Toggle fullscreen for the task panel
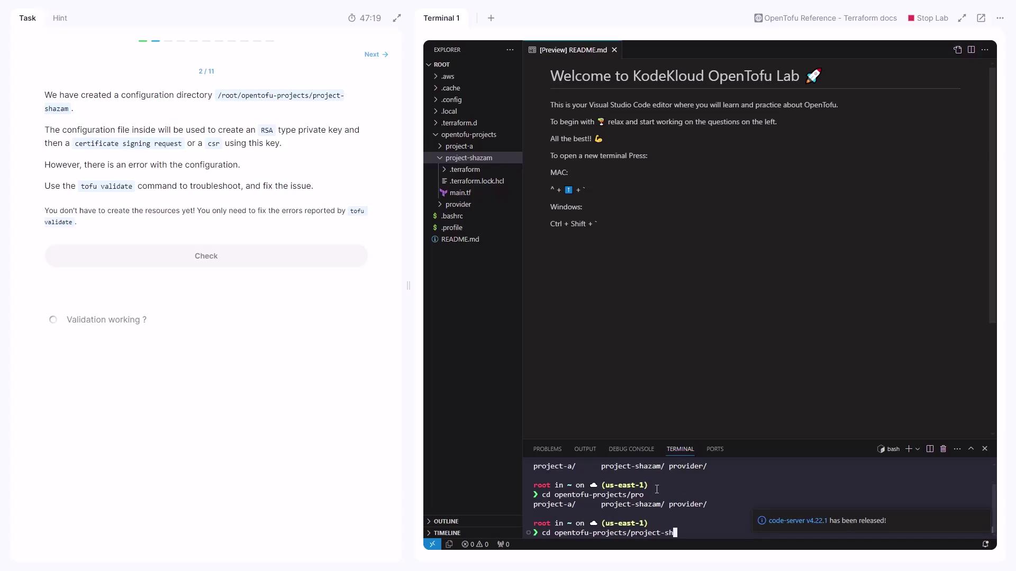 397,18
